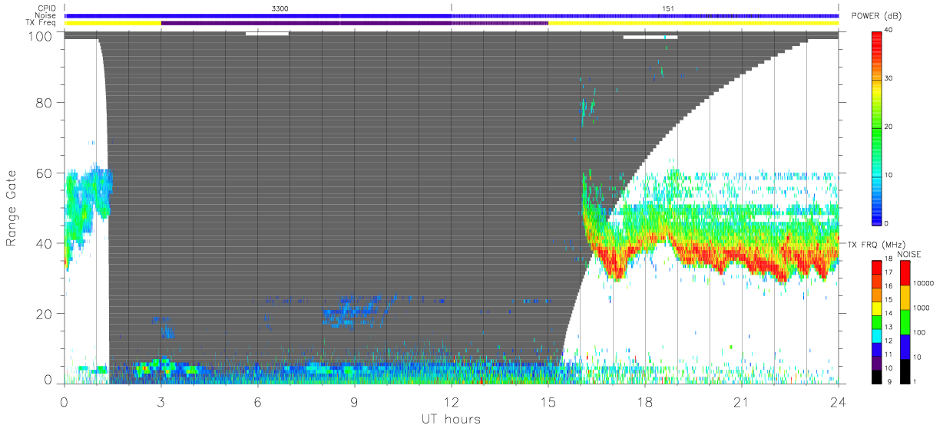The height and width of the screenshot is (435, 943).
Task: Click the 21 tick on UT hours axis
Action: 741,401
